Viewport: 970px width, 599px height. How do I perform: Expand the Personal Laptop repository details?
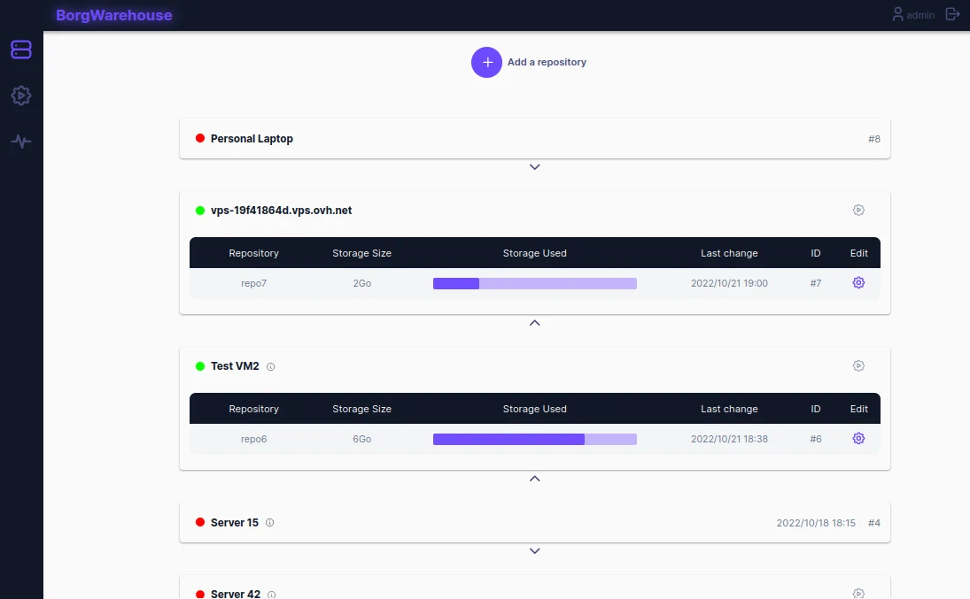click(534, 167)
